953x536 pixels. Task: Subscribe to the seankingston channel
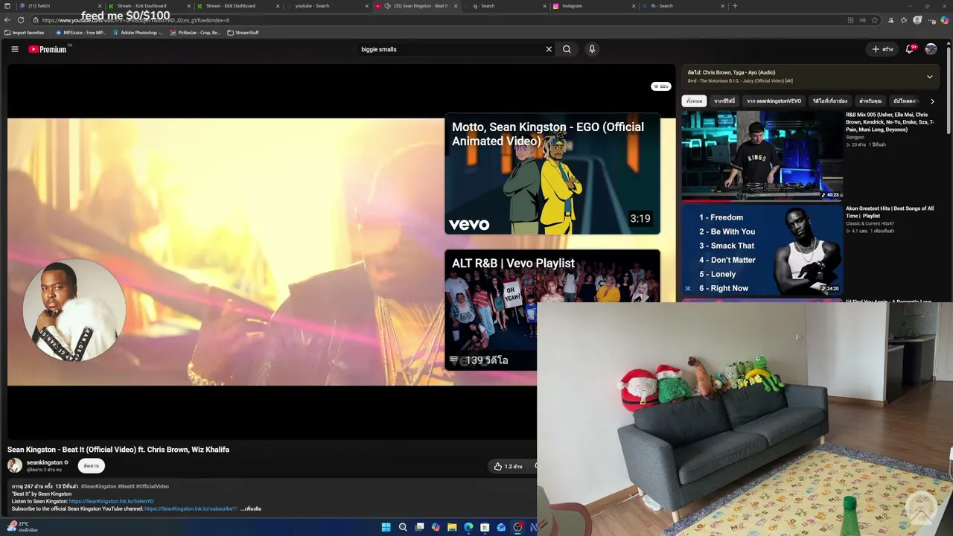[x=92, y=466]
